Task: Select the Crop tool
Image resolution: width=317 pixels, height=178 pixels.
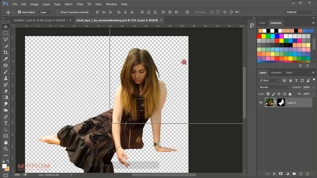Action: click(x=5, y=52)
